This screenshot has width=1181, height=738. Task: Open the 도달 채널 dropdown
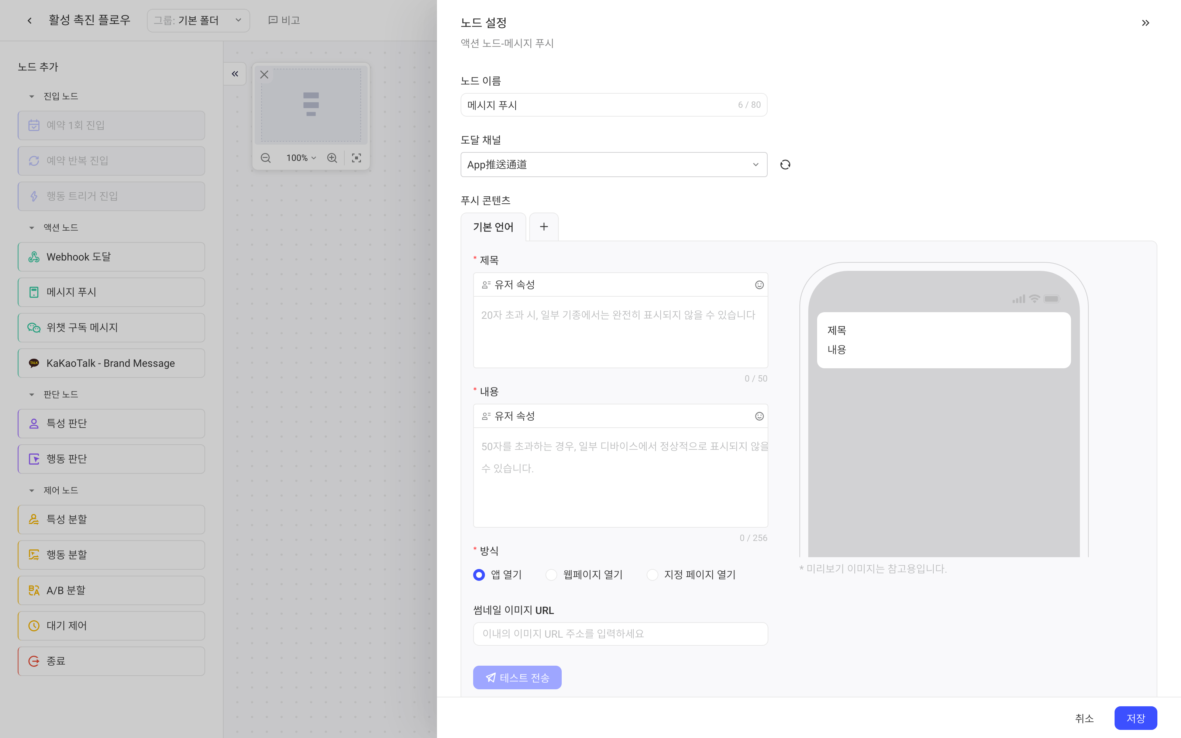click(613, 165)
